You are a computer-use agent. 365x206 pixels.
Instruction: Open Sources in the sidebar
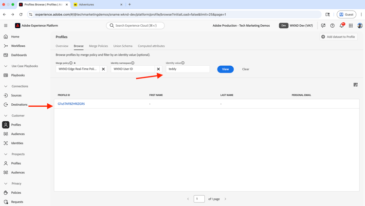point(16,95)
